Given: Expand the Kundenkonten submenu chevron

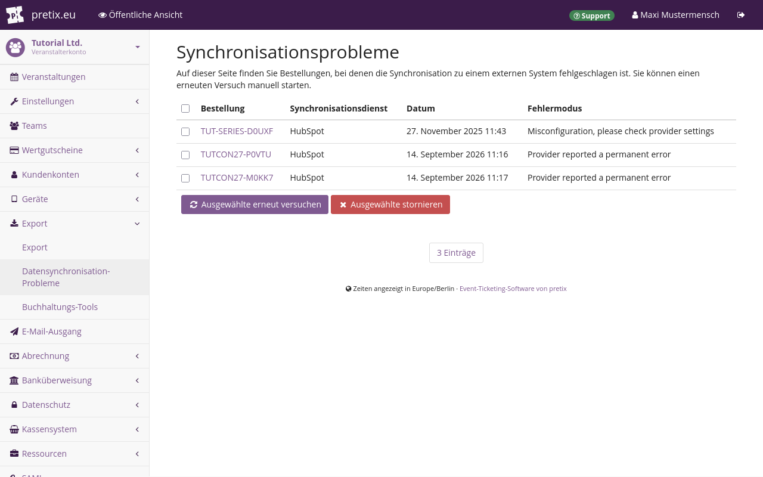Looking at the screenshot, I should pos(137,175).
